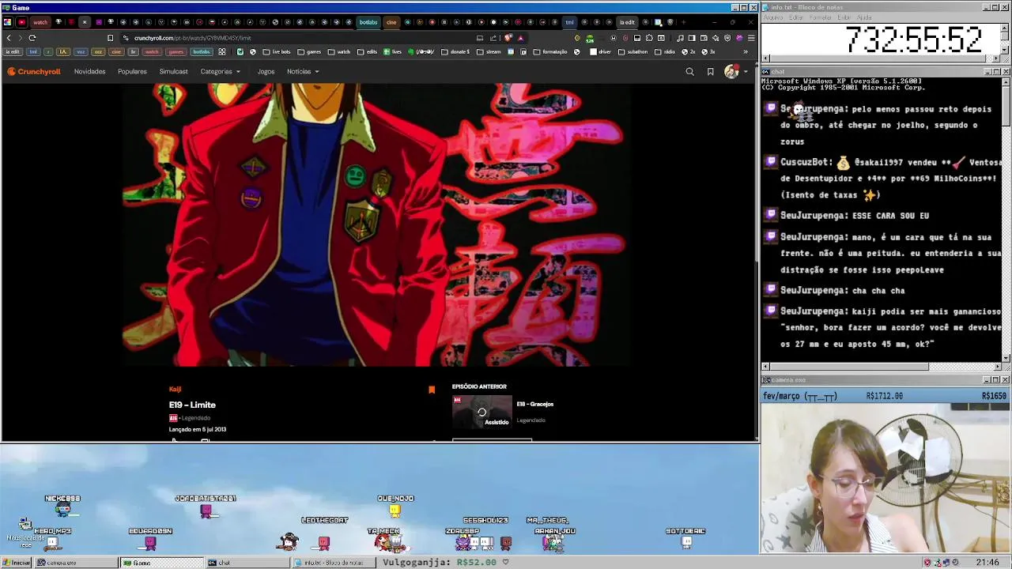Image resolution: width=1012 pixels, height=569 pixels.
Task: Reload the Crunchyroll page
Action: click(x=32, y=38)
